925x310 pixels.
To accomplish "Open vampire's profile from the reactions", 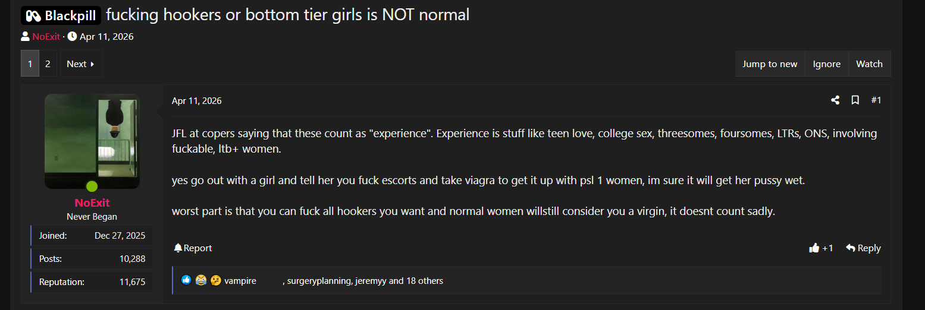I will pos(240,280).
